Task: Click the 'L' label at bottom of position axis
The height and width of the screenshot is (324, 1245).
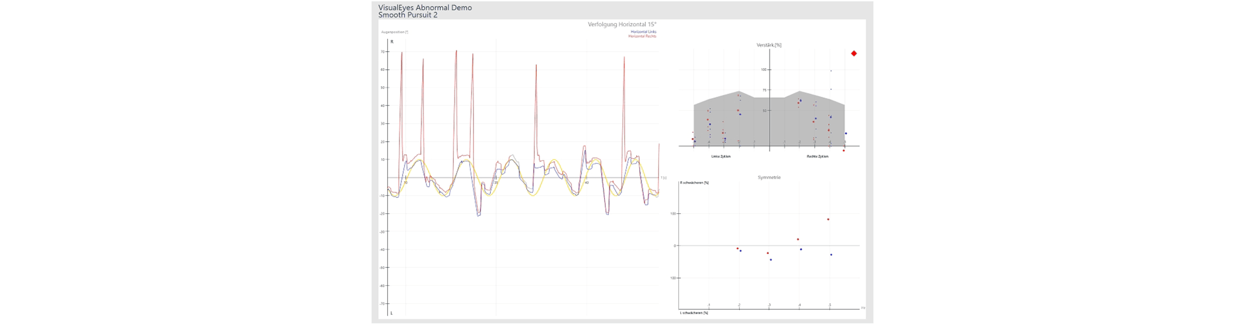Action: pos(392,313)
